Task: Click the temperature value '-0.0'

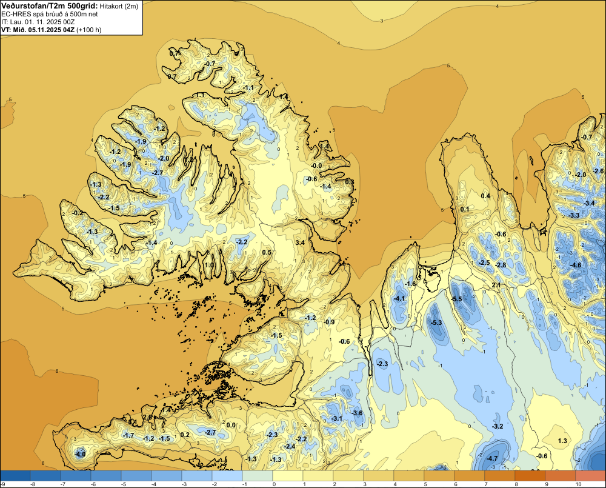Action: tap(316, 165)
